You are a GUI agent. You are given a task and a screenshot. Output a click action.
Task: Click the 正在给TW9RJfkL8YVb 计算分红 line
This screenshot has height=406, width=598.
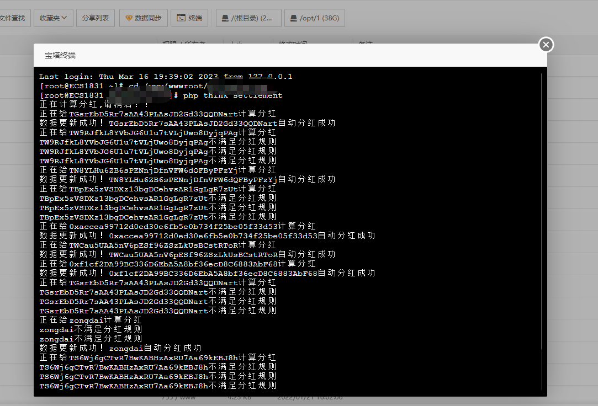point(157,132)
